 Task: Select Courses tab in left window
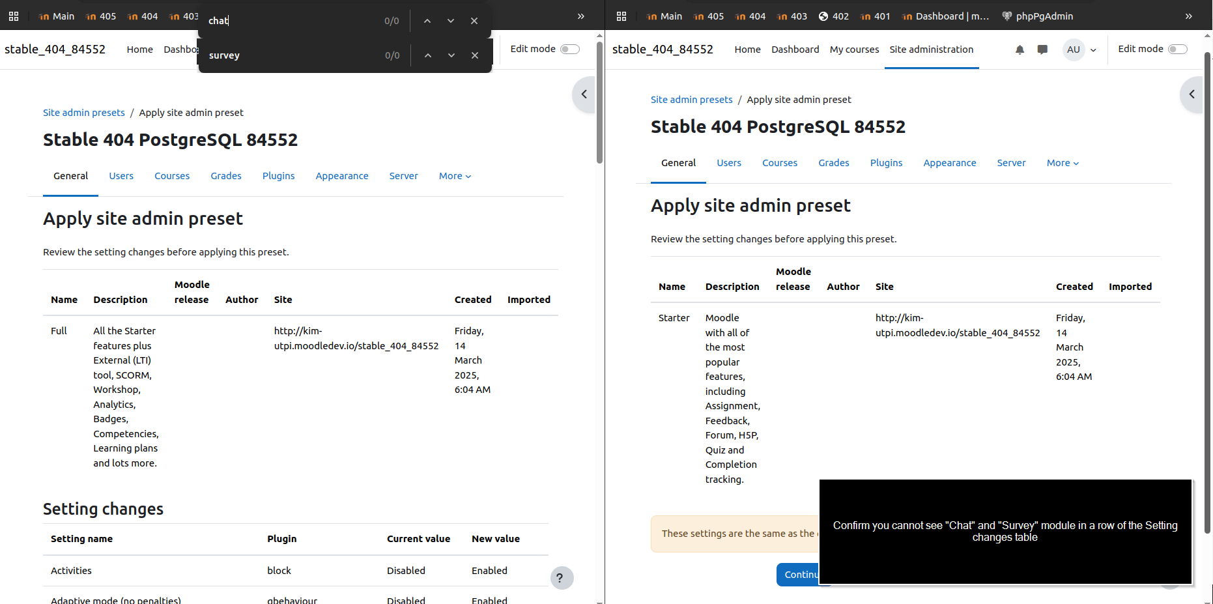tap(172, 176)
